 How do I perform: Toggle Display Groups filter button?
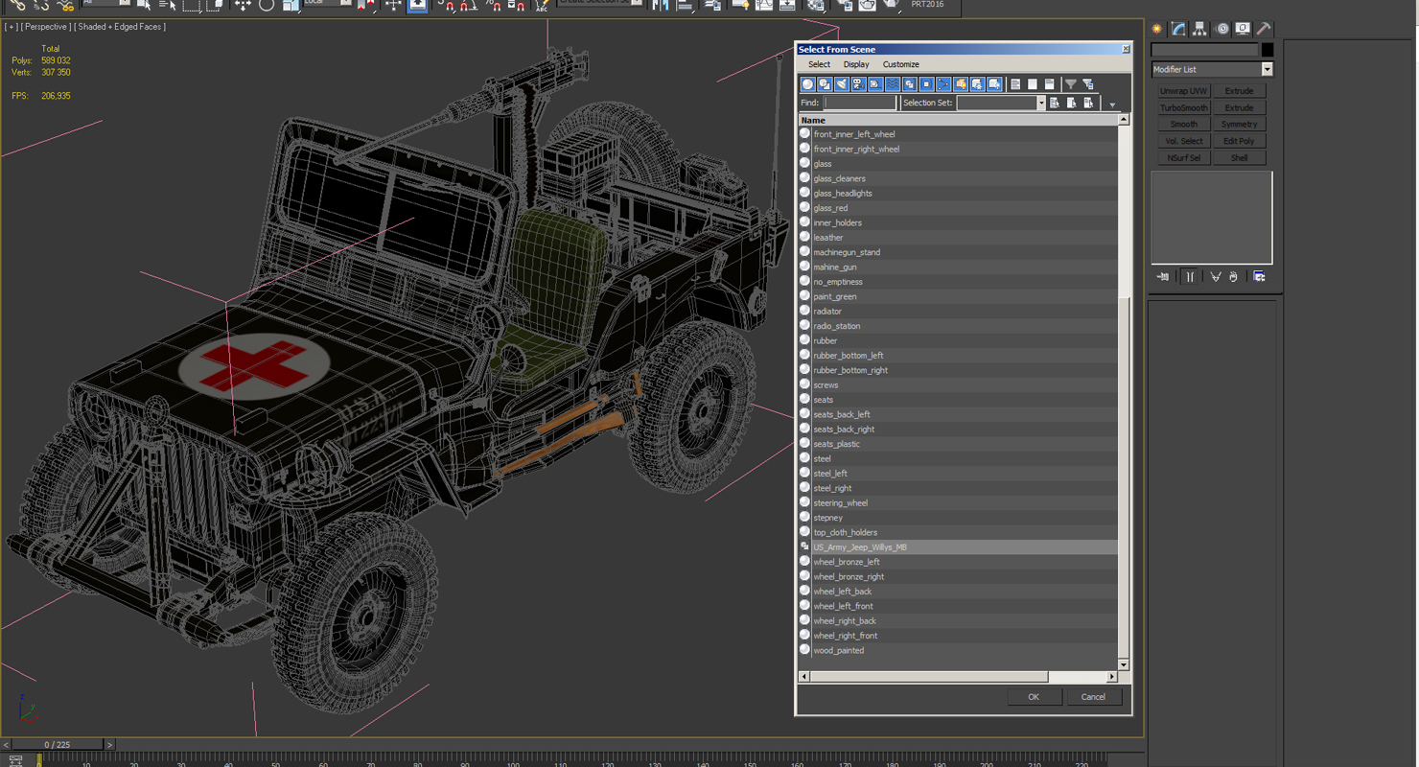click(909, 84)
